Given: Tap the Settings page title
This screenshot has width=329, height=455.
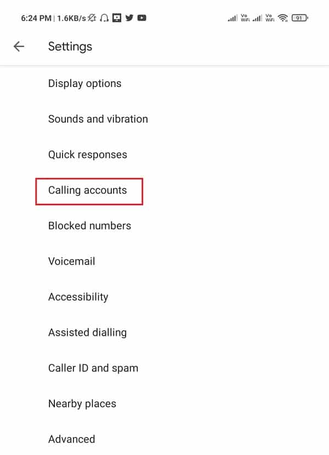Looking at the screenshot, I should (x=70, y=47).
